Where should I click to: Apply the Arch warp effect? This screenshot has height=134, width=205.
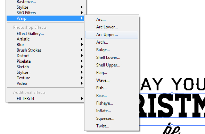[x=112, y=42]
